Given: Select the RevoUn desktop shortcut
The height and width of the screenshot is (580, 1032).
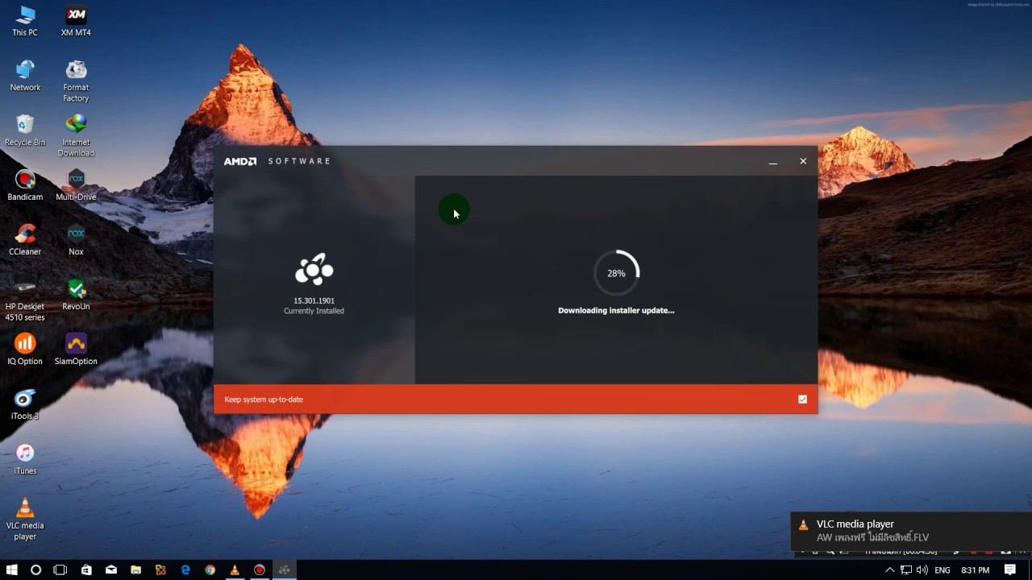Looking at the screenshot, I should 76,295.
